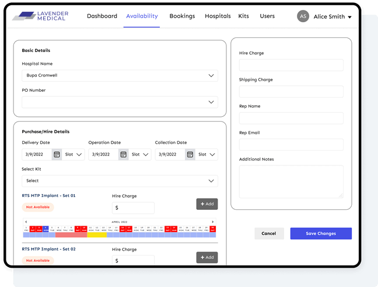The height and width of the screenshot is (287, 378).
Task: Add RTS MTP Implant Set 01
Action: (x=206, y=204)
